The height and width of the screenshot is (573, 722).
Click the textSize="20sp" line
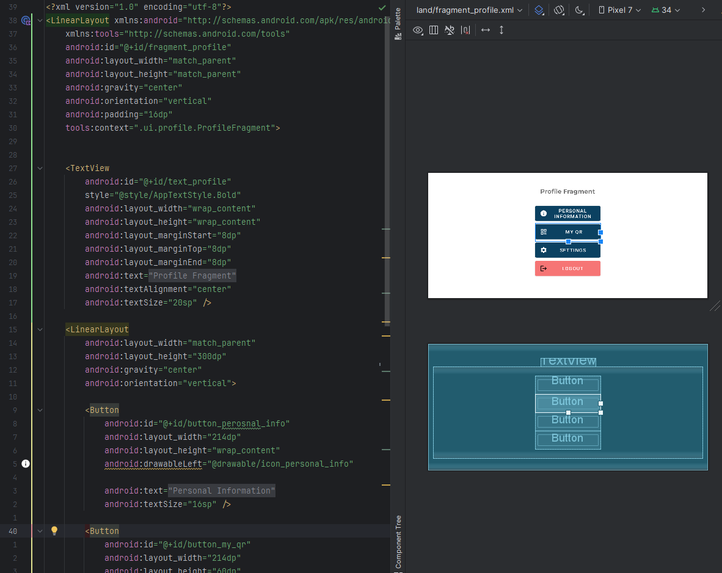coord(147,302)
